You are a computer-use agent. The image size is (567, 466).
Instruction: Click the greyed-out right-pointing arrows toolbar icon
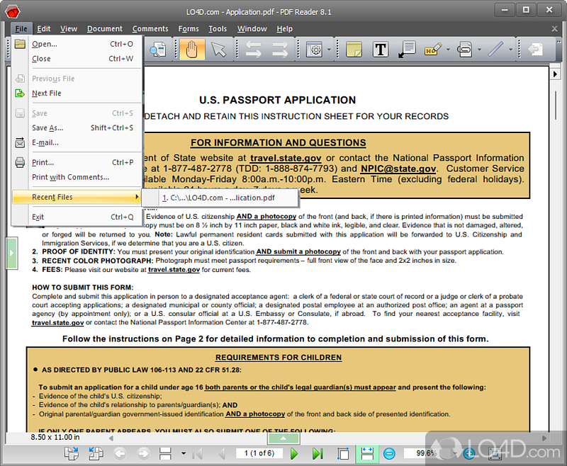280,49
